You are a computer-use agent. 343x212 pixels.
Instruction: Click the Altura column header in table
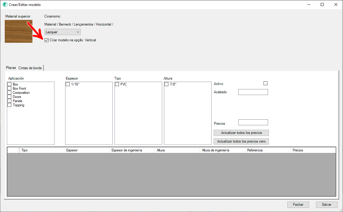177,150
